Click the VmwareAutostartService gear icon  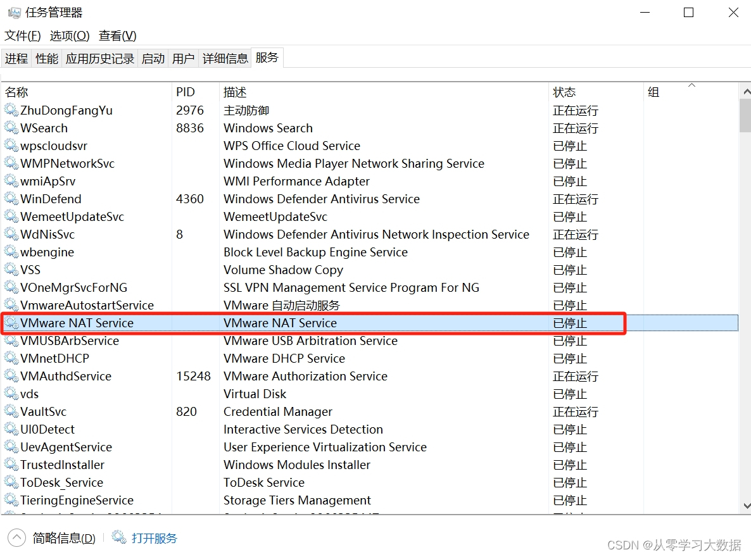(11, 305)
